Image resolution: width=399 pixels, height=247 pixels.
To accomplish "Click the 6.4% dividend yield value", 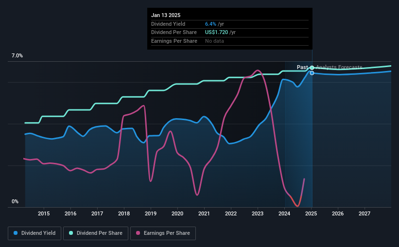I will 211,24.
